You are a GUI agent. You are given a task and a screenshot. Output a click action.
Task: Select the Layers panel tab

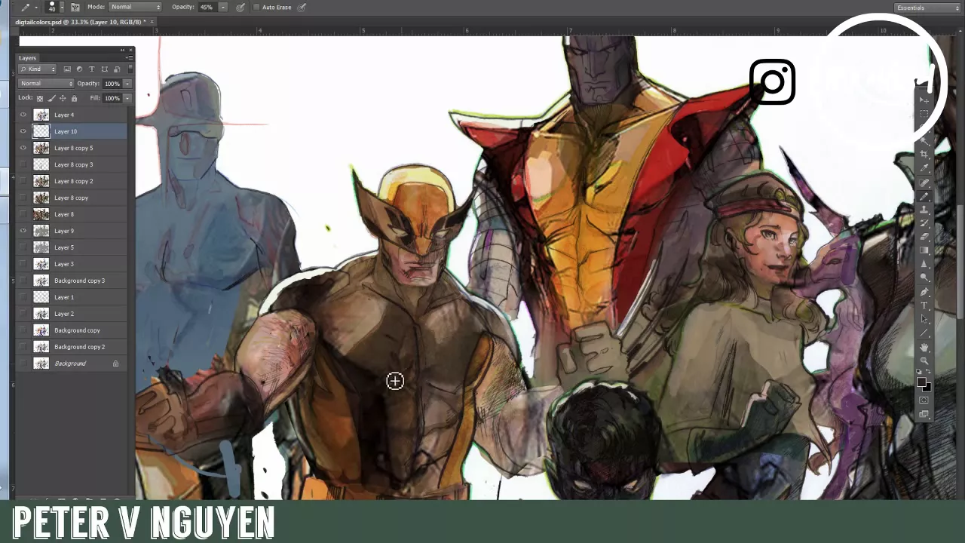28,58
